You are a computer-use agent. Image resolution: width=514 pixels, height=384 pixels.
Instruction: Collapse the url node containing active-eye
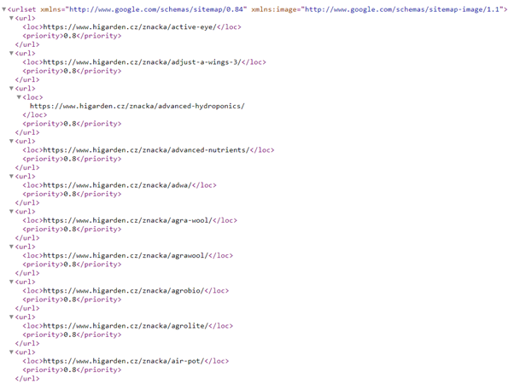[11, 17]
